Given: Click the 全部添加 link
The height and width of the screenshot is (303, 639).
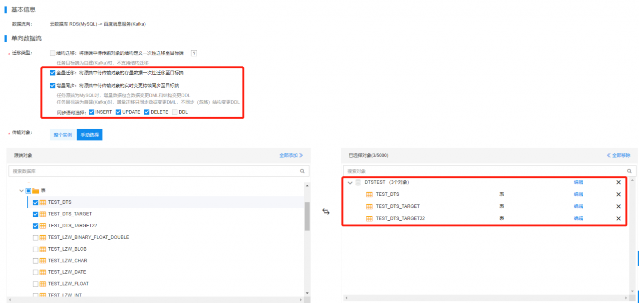Looking at the screenshot, I should 291,155.
